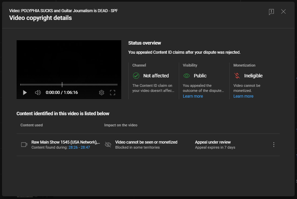Click 'Video cannot be seen or monetized' text

[x=146, y=142]
